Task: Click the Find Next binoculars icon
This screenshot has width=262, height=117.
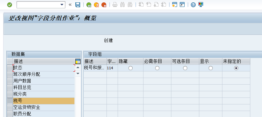Action: click(130, 5)
